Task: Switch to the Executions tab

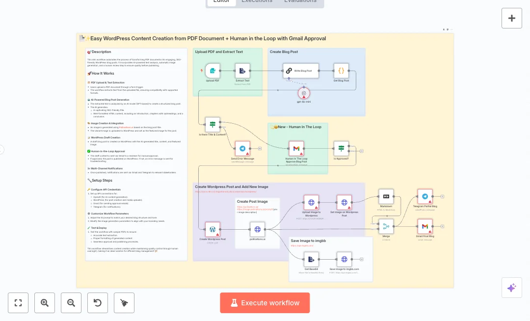Action: 257,1
